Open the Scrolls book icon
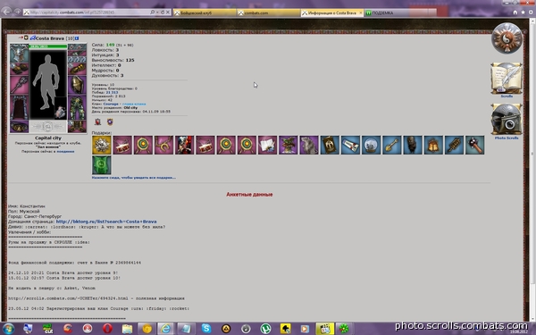This screenshot has height=335, width=536. pyautogui.click(x=507, y=78)
